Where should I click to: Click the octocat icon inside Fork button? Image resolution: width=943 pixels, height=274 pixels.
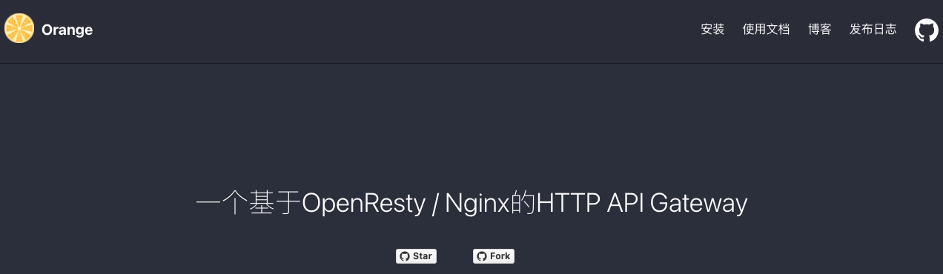[x=482, y=256]
